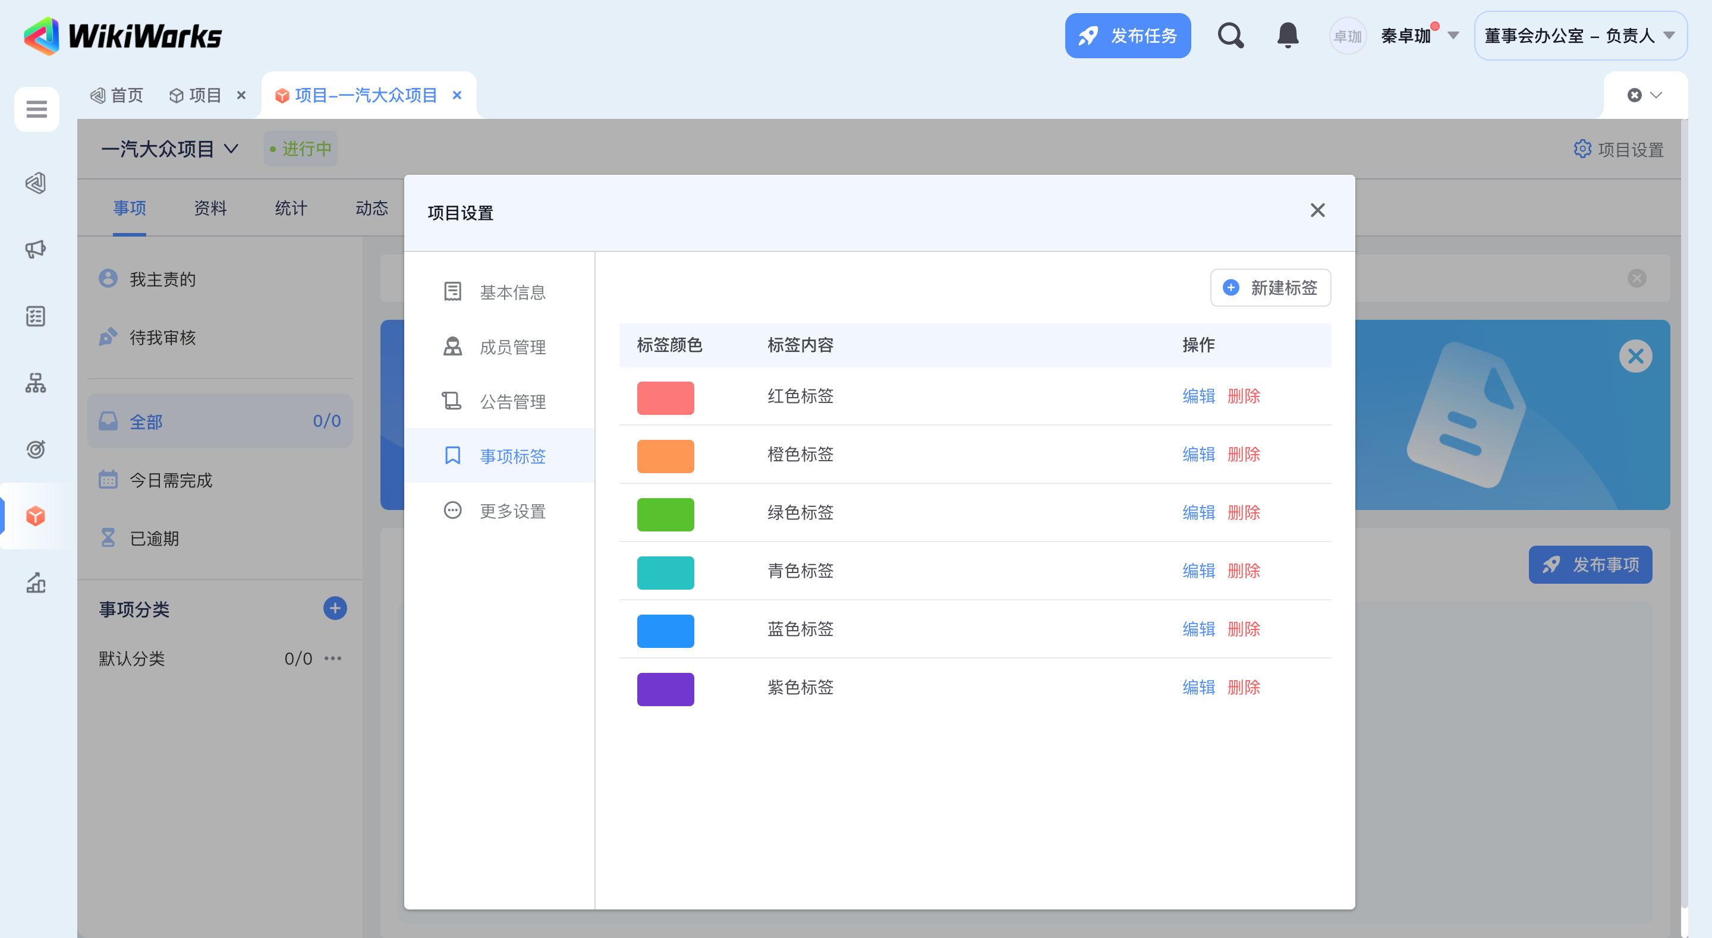Viewport: 1712px width, 938px height.
Task: Expand the 一汽大众项目 project name chevron
Action: [x=231, y=148]
